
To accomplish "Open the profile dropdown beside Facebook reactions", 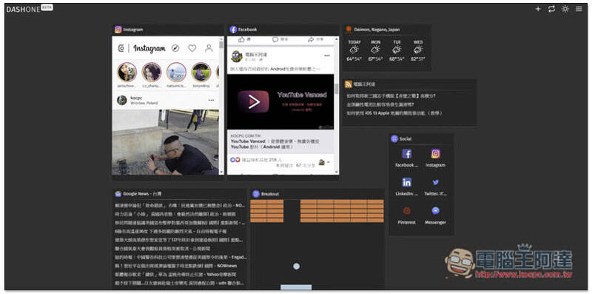I will (324, 162).
